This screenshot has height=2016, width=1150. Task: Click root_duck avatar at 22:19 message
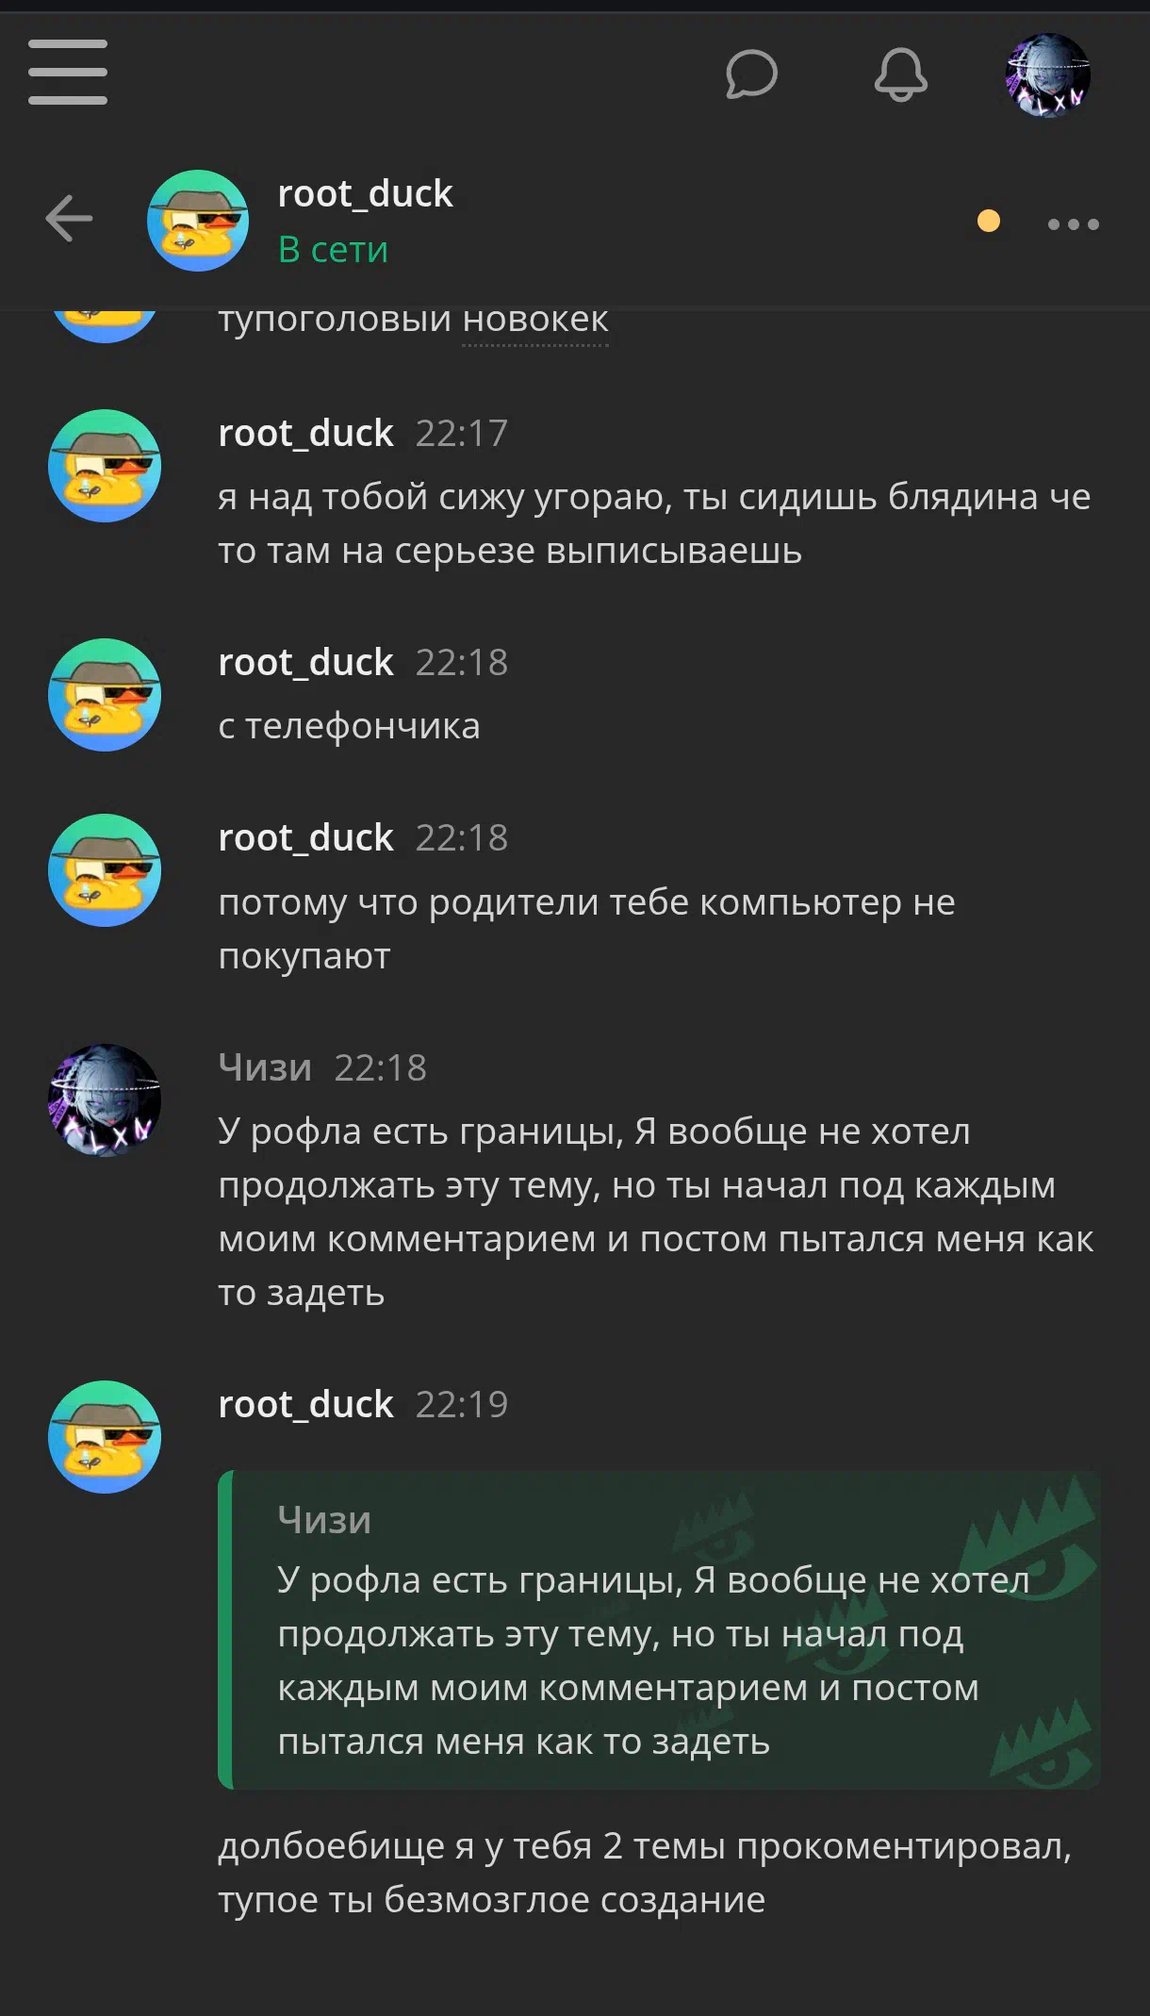pyautogui.click(x=105, y=1437)
